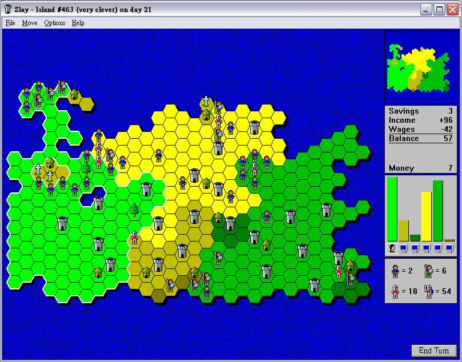The height and width of the screenshot is (362, 462).
Task: Click the Money 7 readout
Action: point(420,168)
